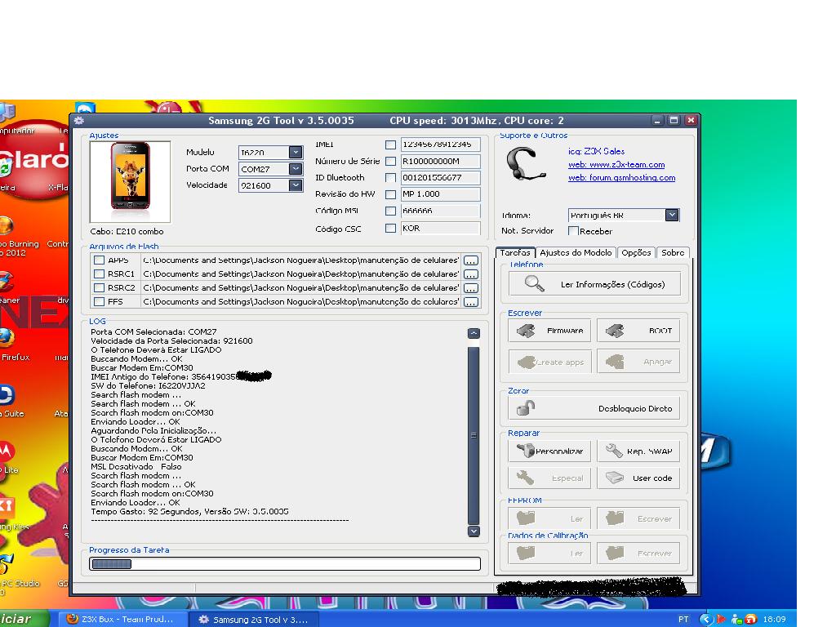836x627 pixels.
Task: Check the APPS flash file checkbox
Action: (x=99, y=260)
